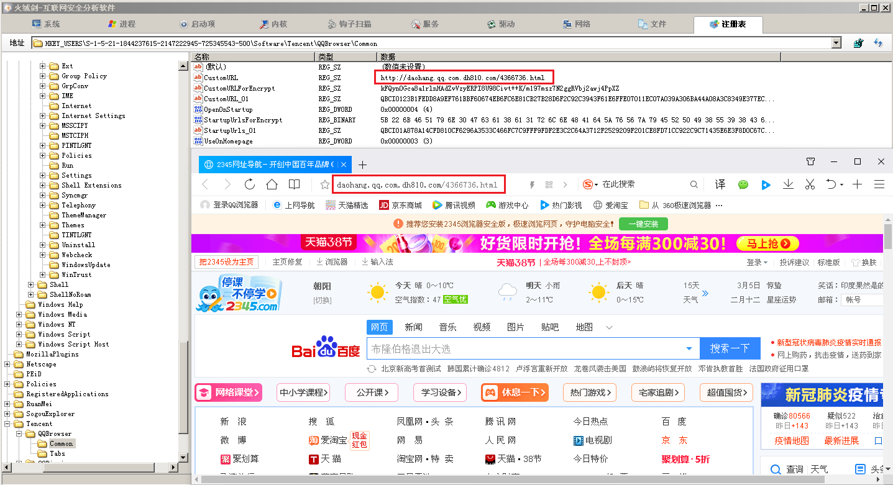This screenshot has width=893, height=485.
Task: Click the green 一键安装 button
Action: pos(647,224)
